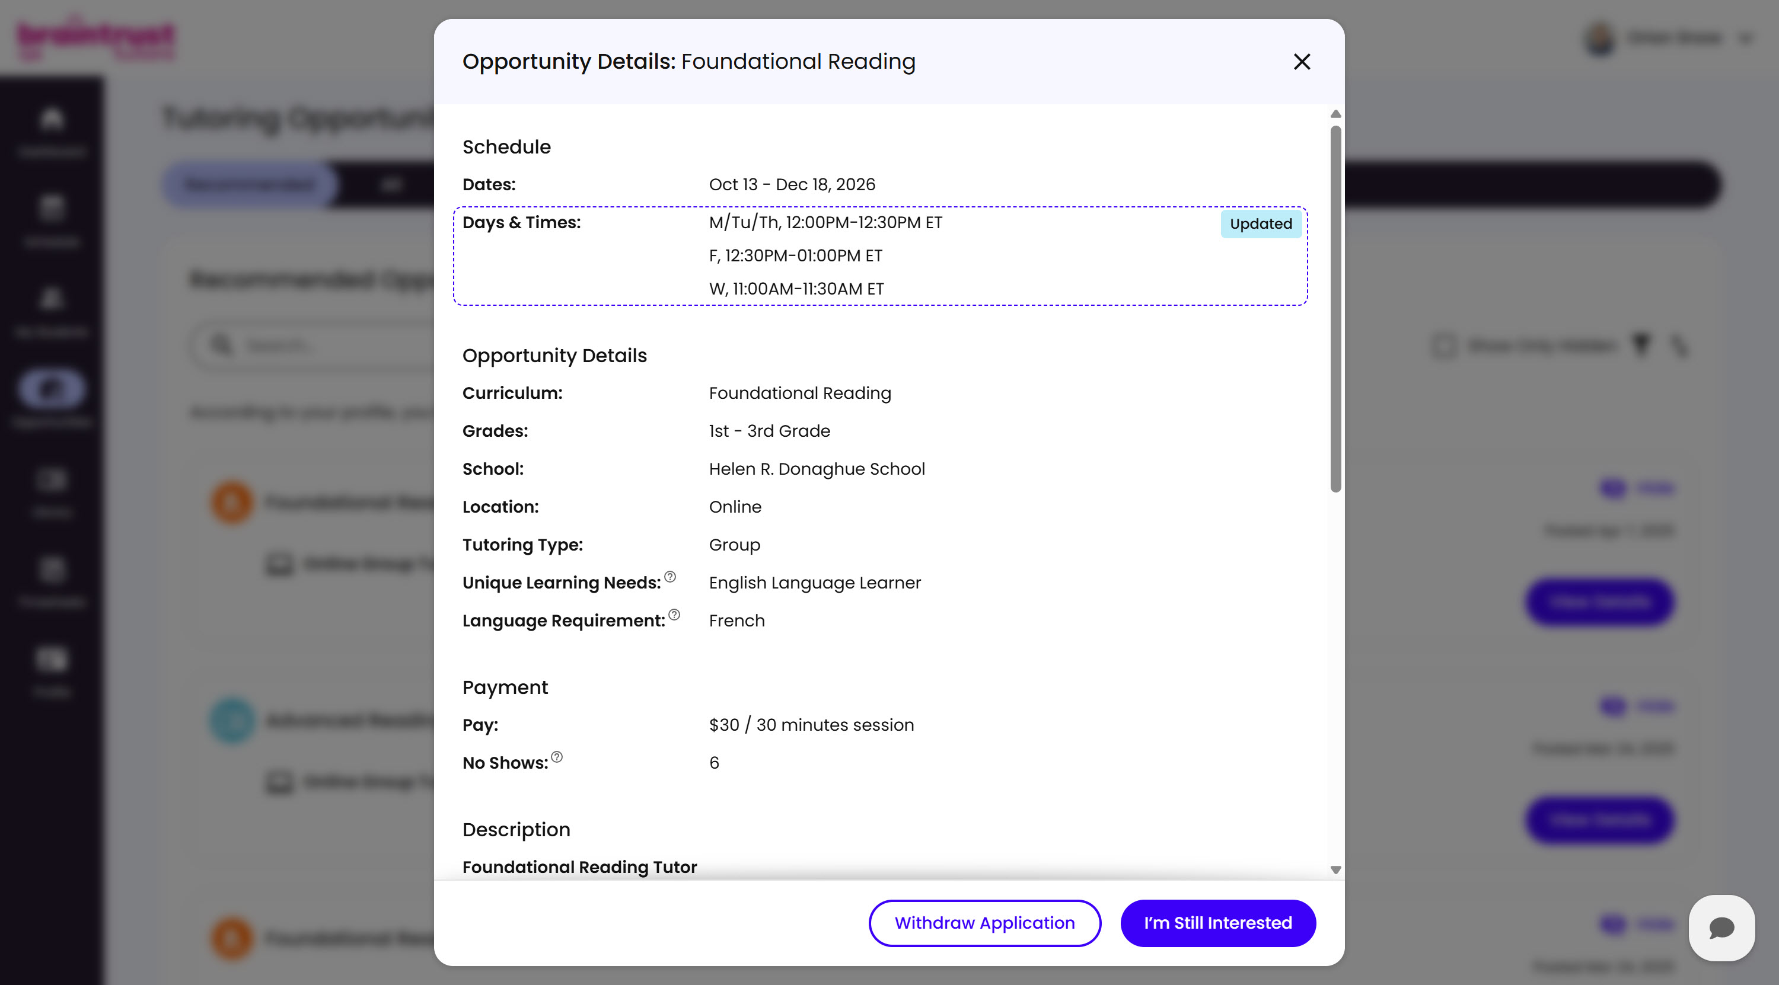This screenshot has width=1779, height=985.
Task: Click the Online location value
Action: point(735,507)
